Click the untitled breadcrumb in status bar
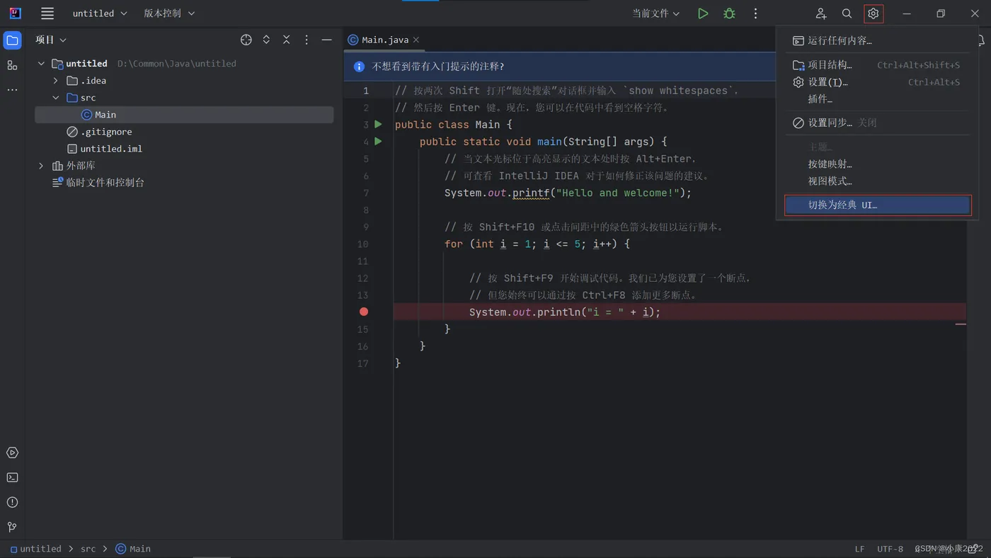 pyautogui.click(x=35, y=549)
